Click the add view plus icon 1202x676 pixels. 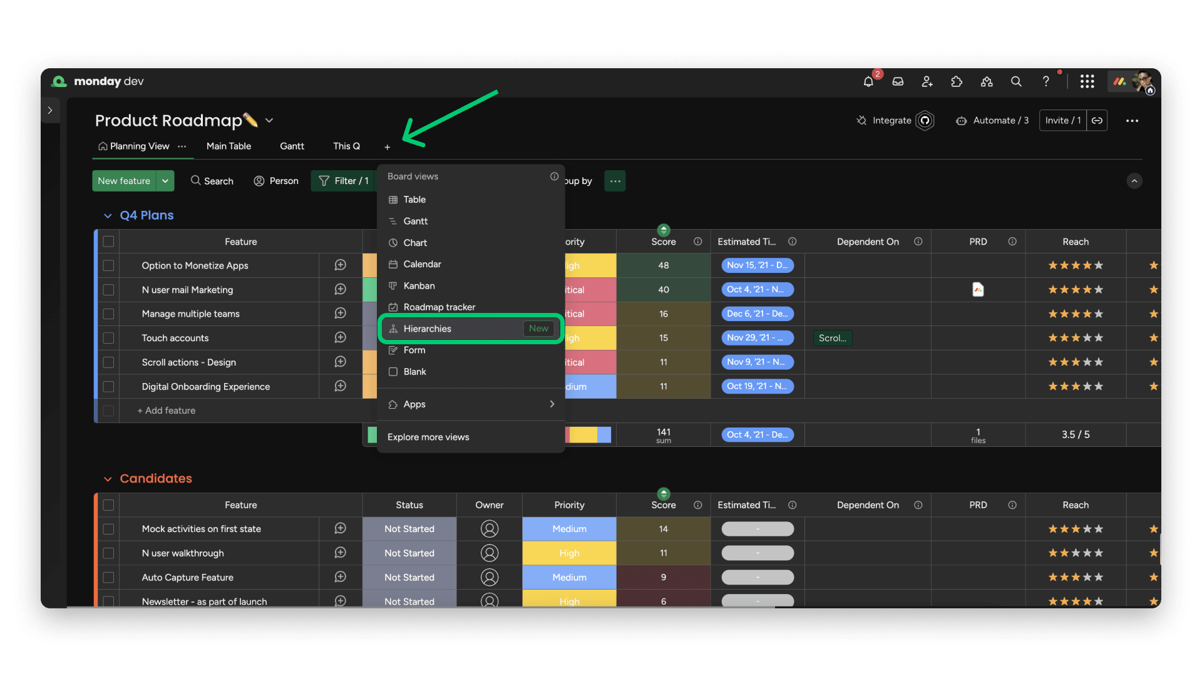coord(387,147)
